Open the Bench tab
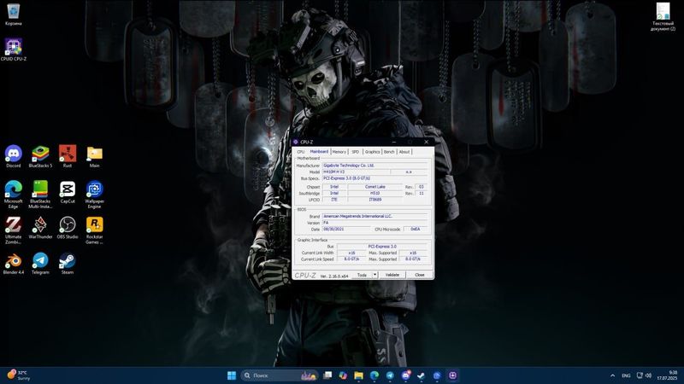Image resolution: width=684 pixels, height=384 pixels. 389,152
